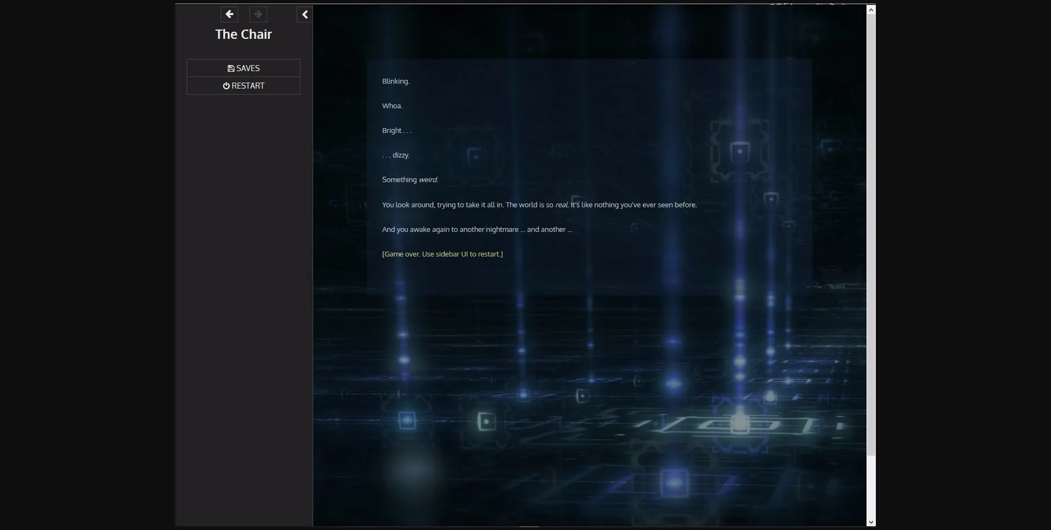Image resolution: width=1051 pixels, height=530 pixels.
Task: Click the scrollbar up arrow icon
Action: (870, 9)
